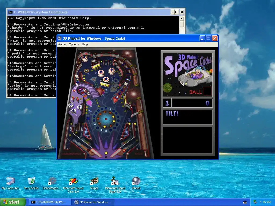The image size is (275, 206).
Task: Click the cmd.exe title bar text
Action: [x=41, y=12]
